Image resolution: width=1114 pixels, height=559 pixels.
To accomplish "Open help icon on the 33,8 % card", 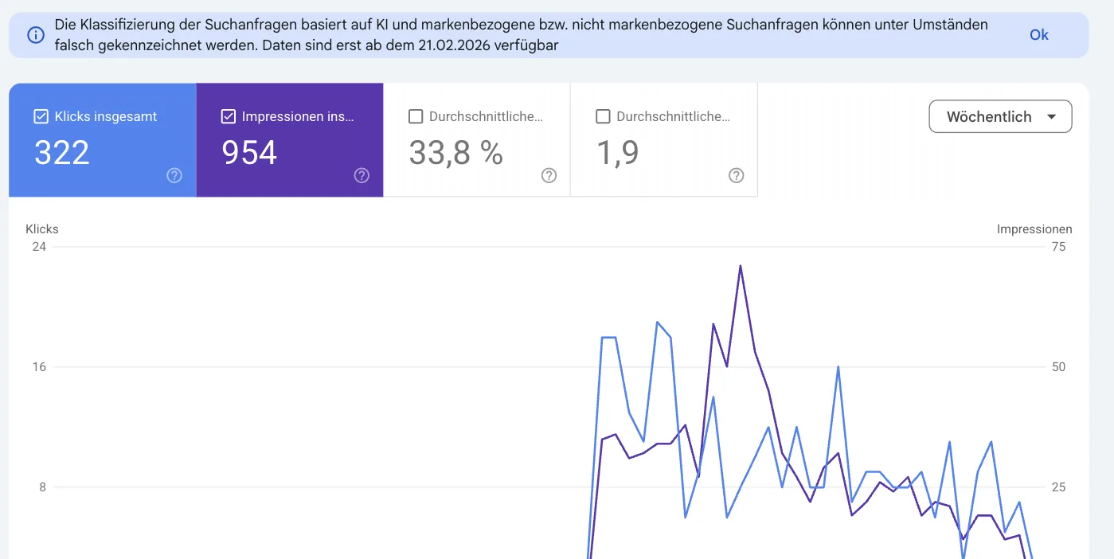I will tap(549, 175).
